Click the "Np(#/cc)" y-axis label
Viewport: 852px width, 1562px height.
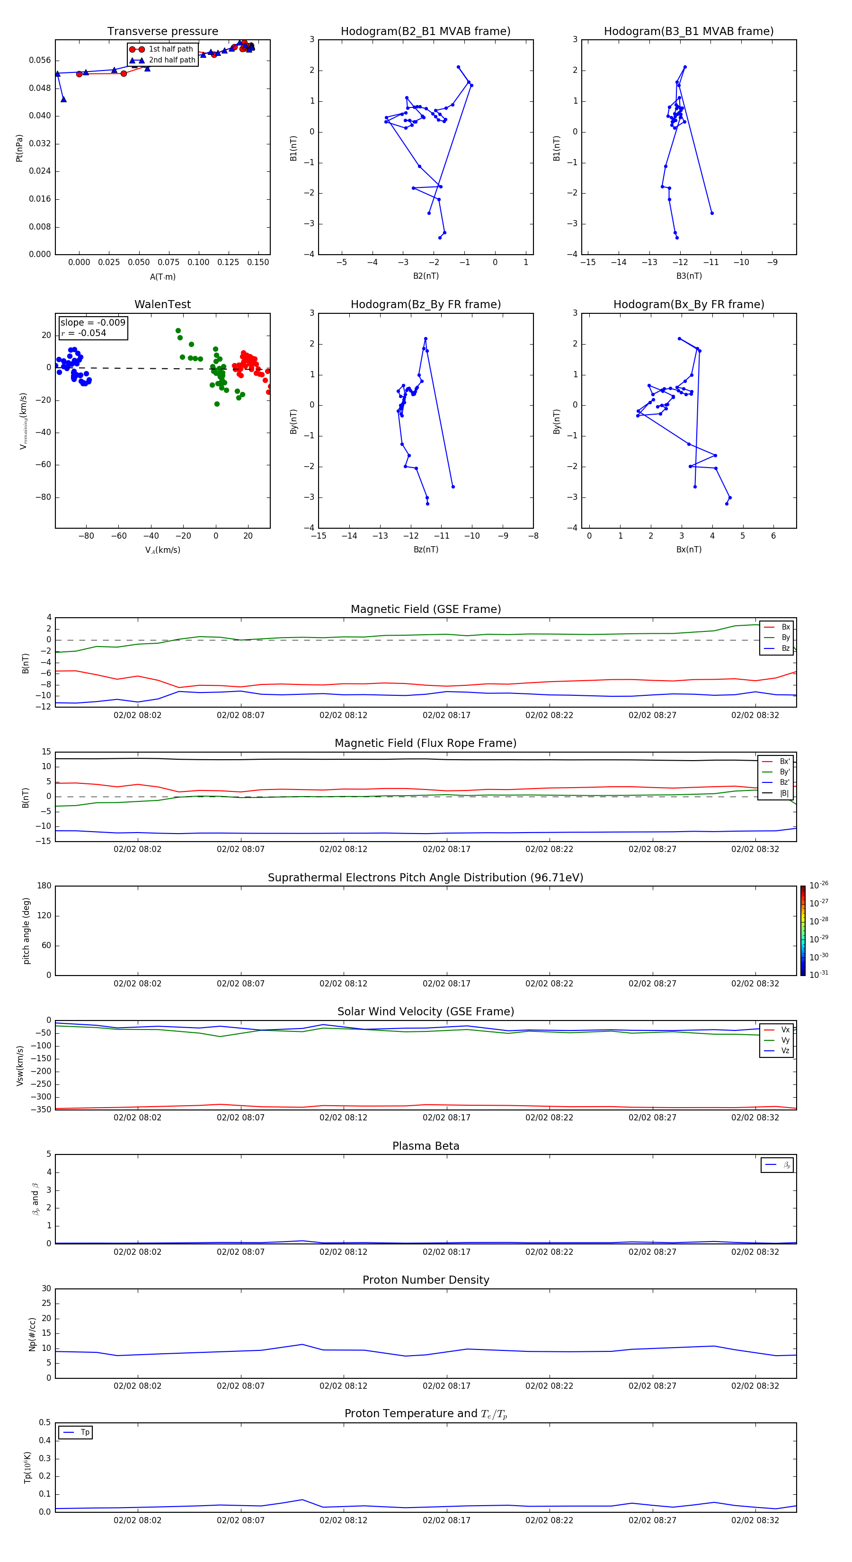[x=32, y=1334]
